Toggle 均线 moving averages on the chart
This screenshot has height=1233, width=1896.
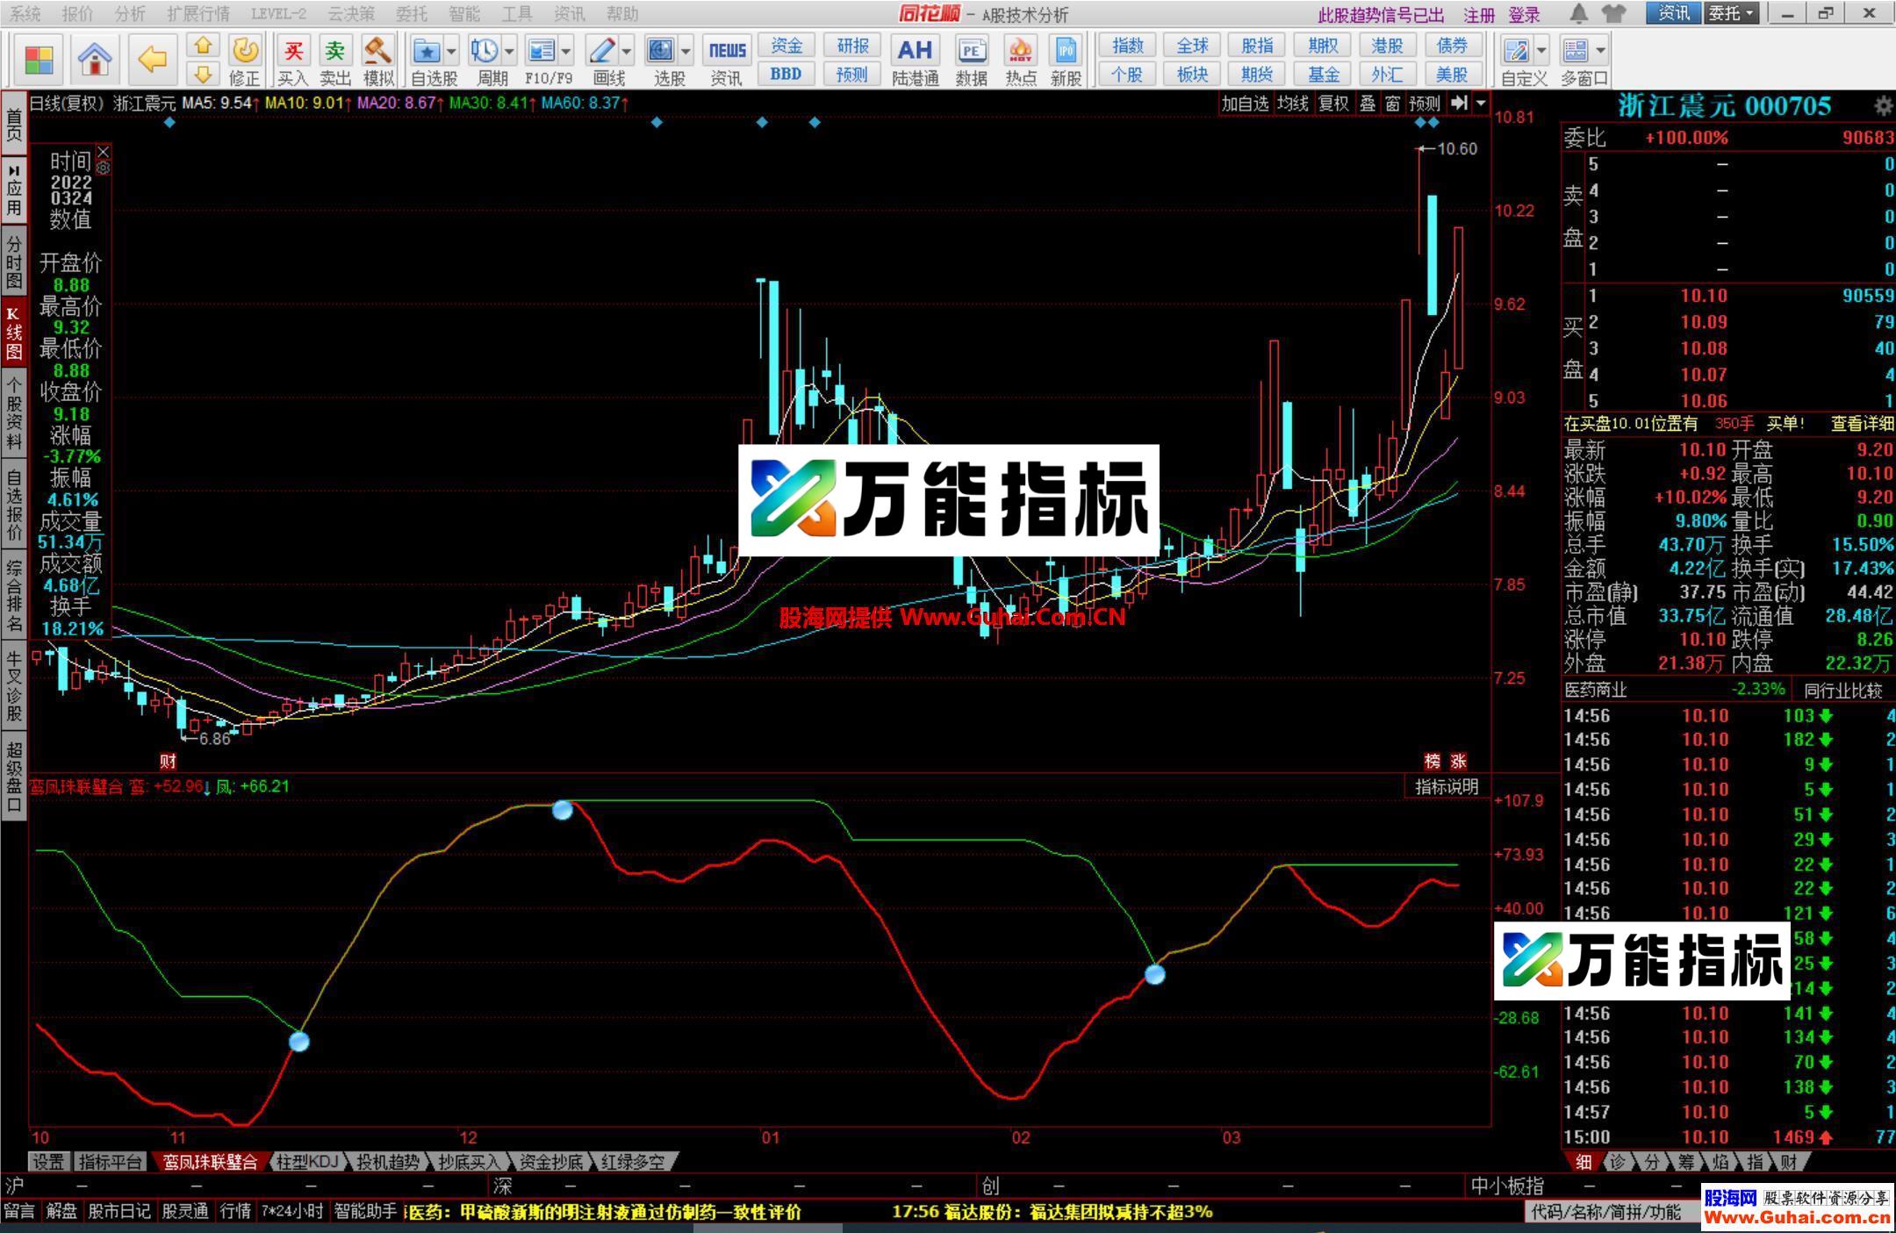pyautogui.click(x=1294, y=103)
